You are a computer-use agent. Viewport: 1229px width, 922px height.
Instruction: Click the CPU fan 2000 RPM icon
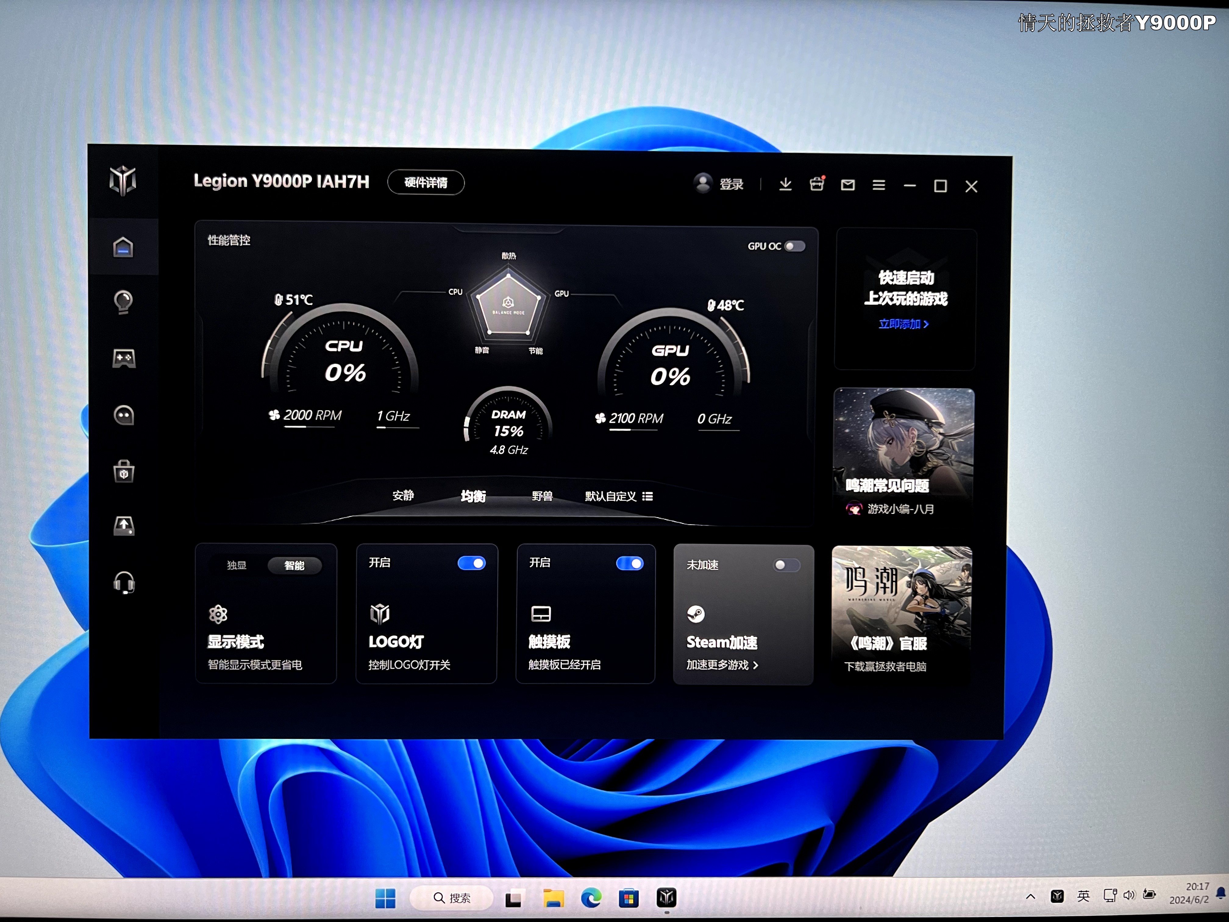click(x=274, y=415)
